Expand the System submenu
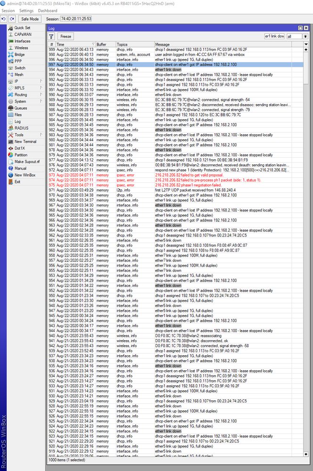 coord(20,101)
